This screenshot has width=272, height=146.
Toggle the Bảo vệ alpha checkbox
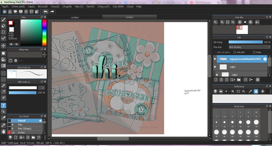(215, 52)
